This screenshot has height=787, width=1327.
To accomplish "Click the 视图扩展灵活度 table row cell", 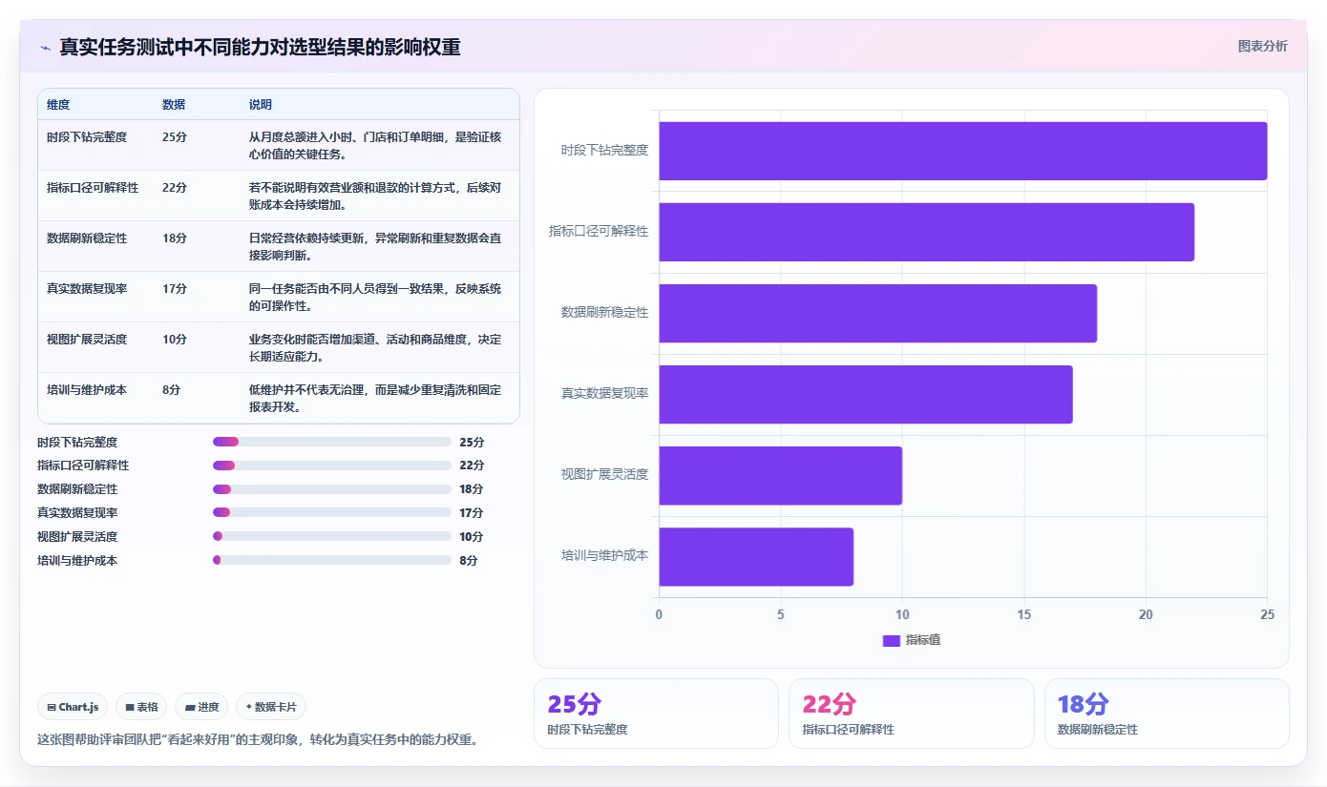I will click(x=87, y=340).
